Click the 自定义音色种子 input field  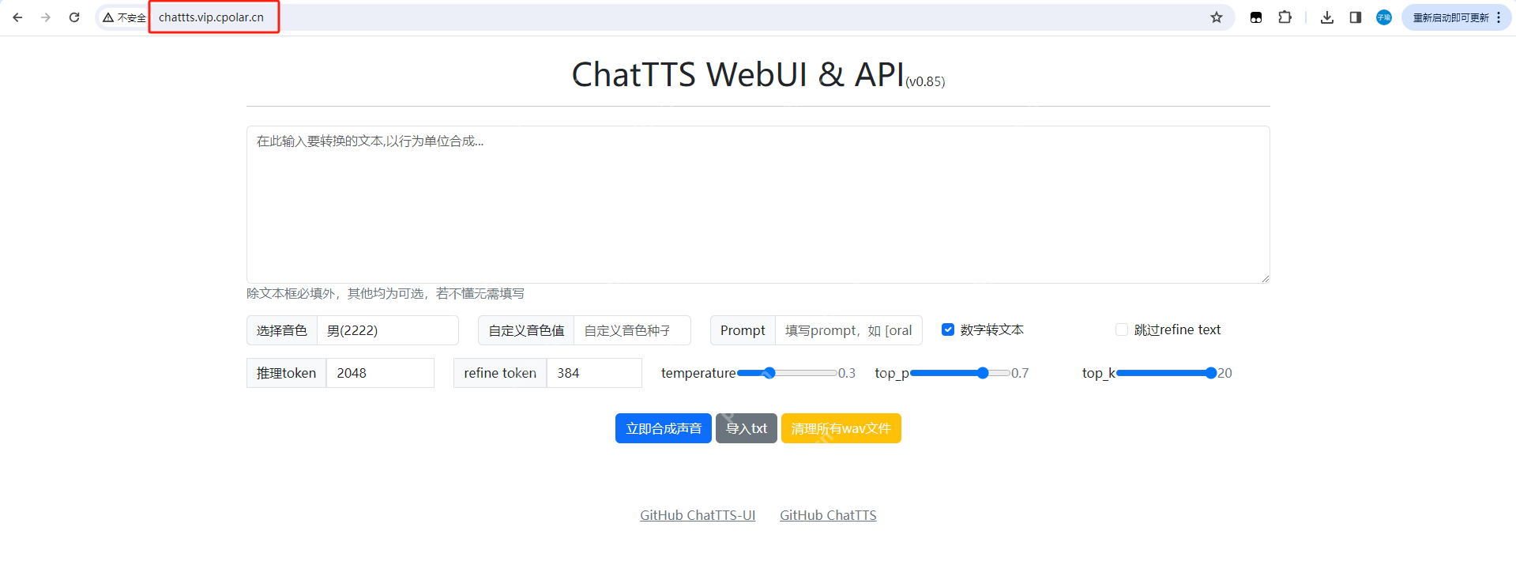[632, 330]
